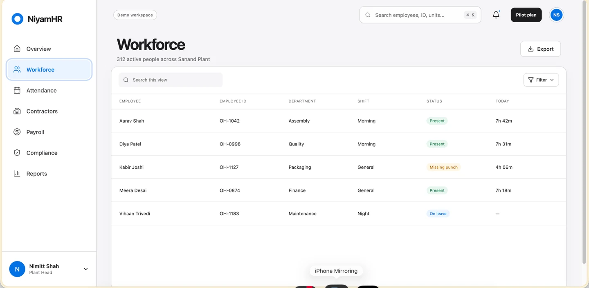Open Kabir Joshi's record
The width and height of the screenshot is (589, 288).
(339, 167)
